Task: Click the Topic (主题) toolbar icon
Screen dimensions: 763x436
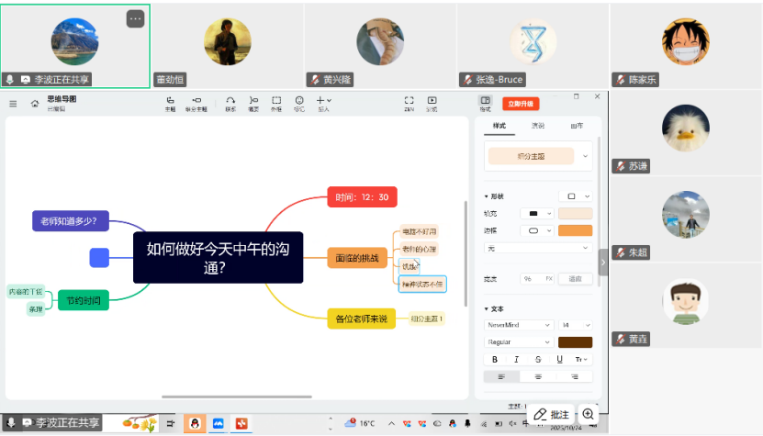Action: pyautogui.click(x=170, y=101)
